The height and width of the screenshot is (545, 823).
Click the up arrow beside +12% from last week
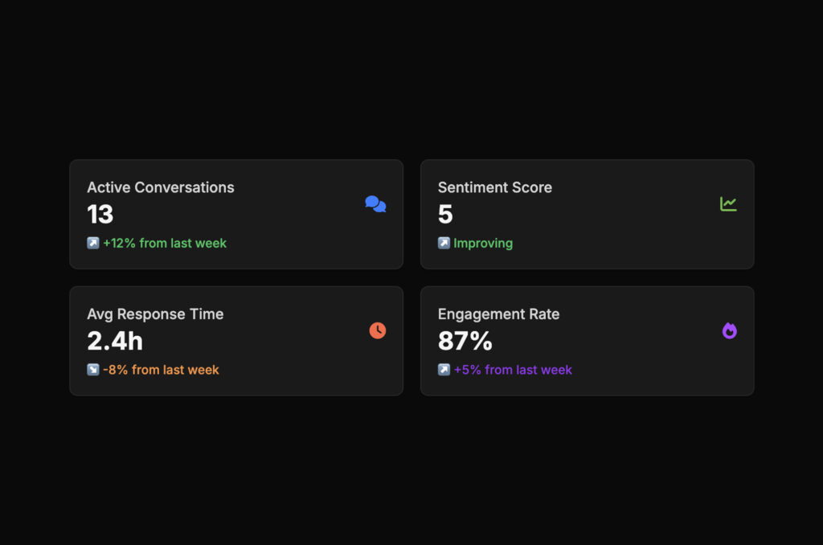click(93, 243)
